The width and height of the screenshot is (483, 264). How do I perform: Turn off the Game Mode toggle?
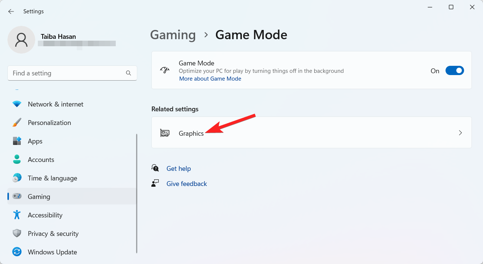(455, 70)
